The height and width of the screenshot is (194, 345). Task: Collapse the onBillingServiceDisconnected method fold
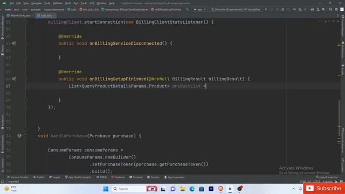25,43
